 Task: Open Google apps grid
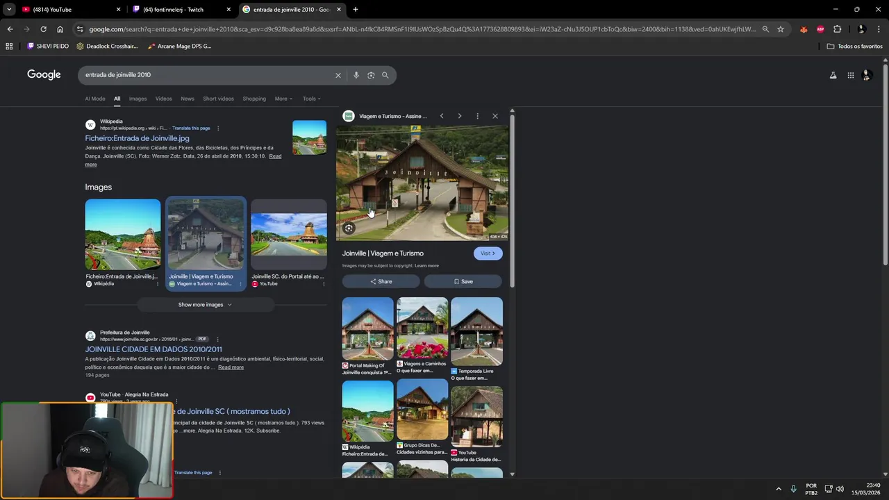tap(851, 75)
